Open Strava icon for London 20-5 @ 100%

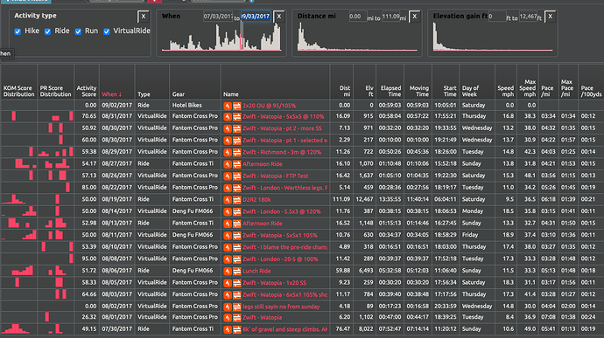click(x=228, y=259)
